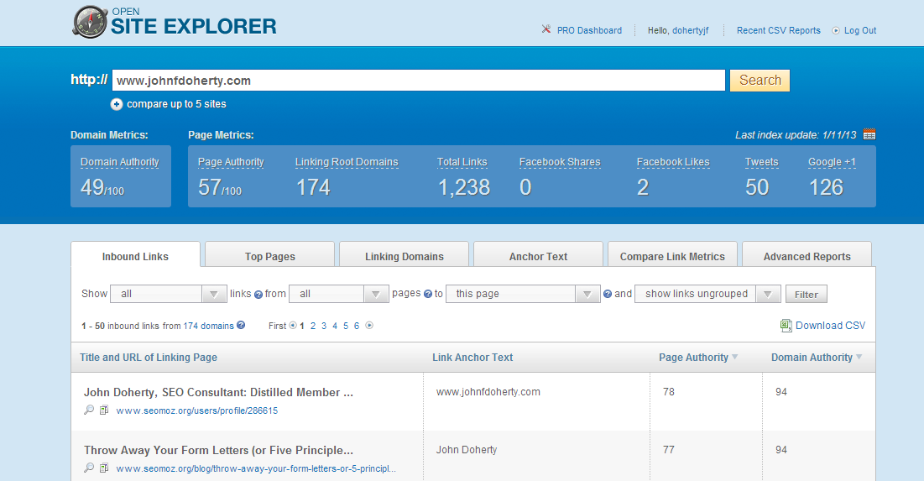Click the Filter button
Screen dimensions: 924x481
(x=807, y=294)
